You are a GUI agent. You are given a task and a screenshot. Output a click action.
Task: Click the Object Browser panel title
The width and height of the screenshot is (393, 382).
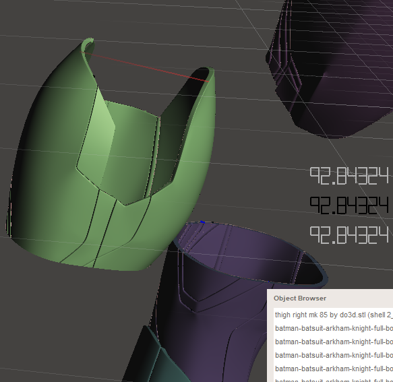300,298
